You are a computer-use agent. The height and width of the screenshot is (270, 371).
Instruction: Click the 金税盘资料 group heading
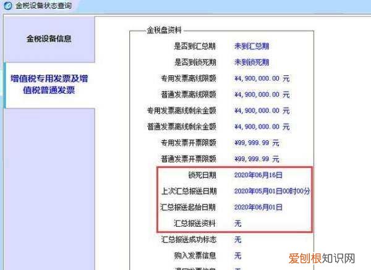(x=164, y=30)
